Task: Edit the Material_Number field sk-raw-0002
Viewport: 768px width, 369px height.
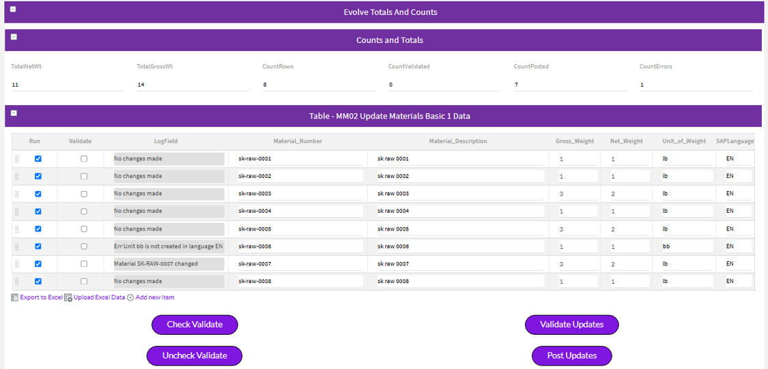Action: tap(300, 176)
